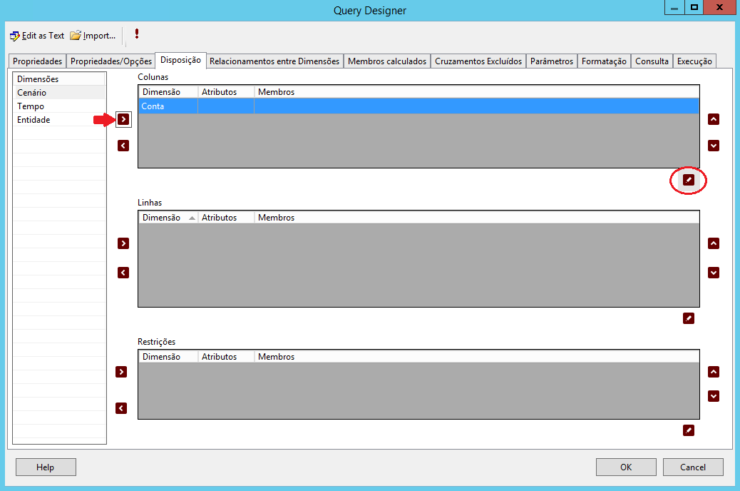Click Dimensão column header in Colunas grid

click(168, 92)
